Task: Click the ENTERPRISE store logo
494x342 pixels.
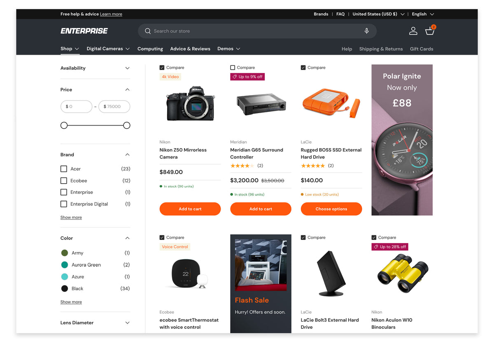Action: point(84,31)
